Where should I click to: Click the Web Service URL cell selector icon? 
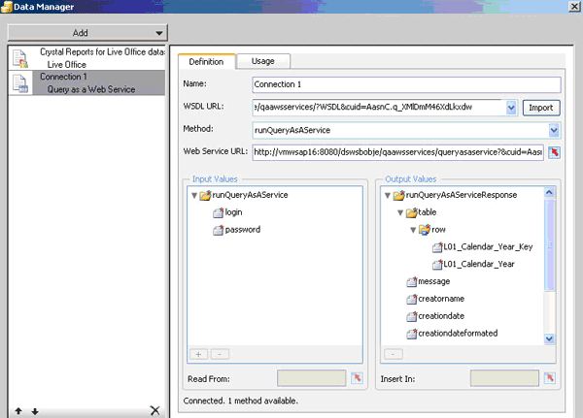[x=555, y=152]
